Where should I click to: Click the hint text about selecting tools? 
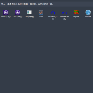(27, 4)
